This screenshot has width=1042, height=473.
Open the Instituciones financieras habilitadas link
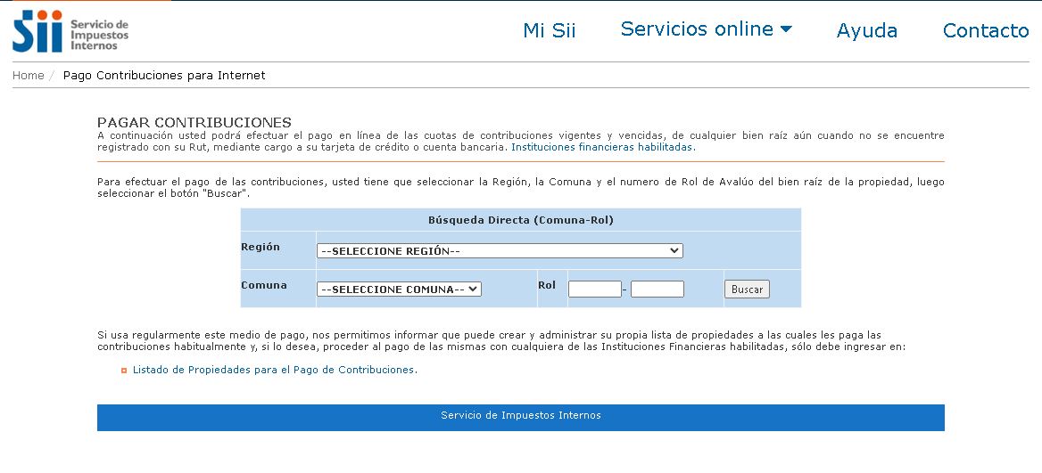click(602, 147)
